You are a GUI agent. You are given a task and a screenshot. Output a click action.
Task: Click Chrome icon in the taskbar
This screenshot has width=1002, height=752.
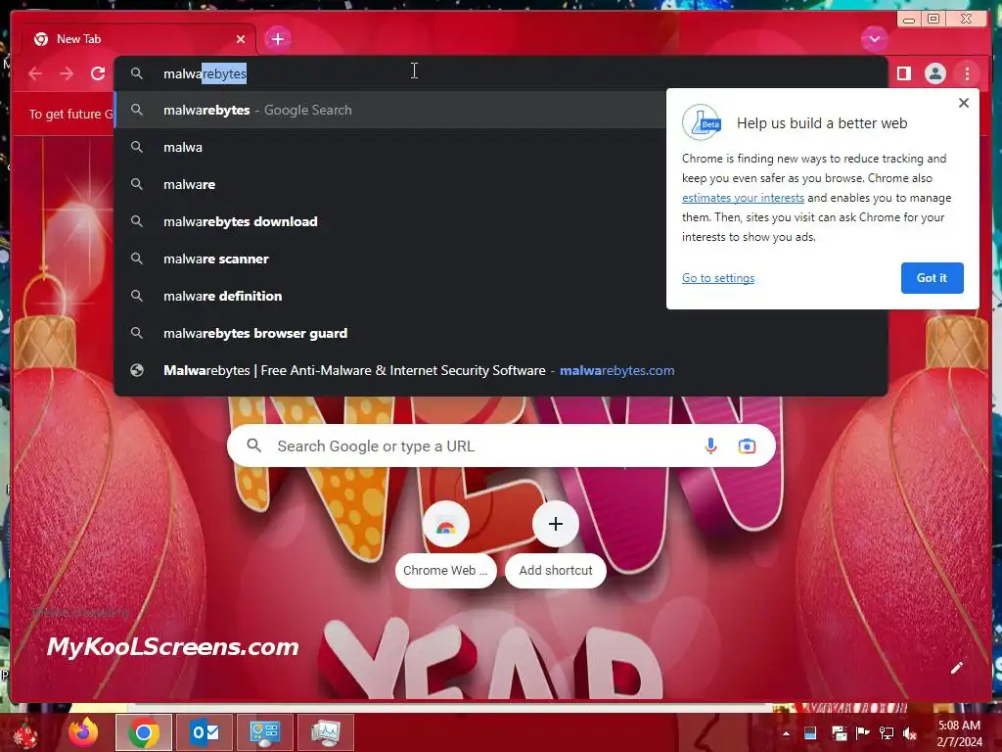(144, 732)
